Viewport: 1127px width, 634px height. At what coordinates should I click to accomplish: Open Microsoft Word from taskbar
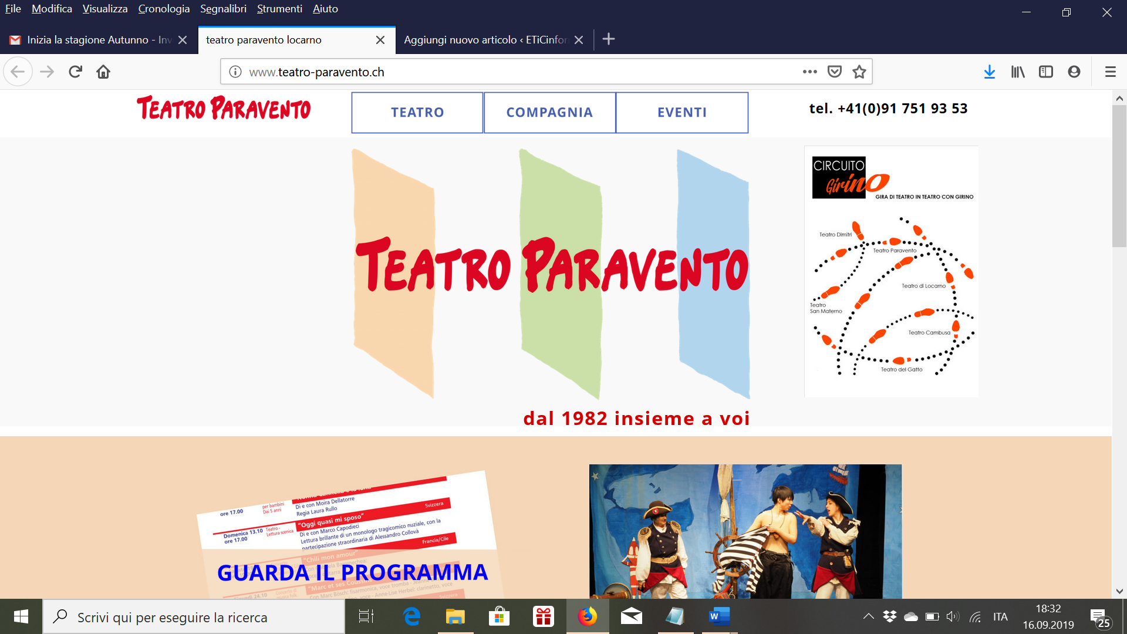point(719,616)
